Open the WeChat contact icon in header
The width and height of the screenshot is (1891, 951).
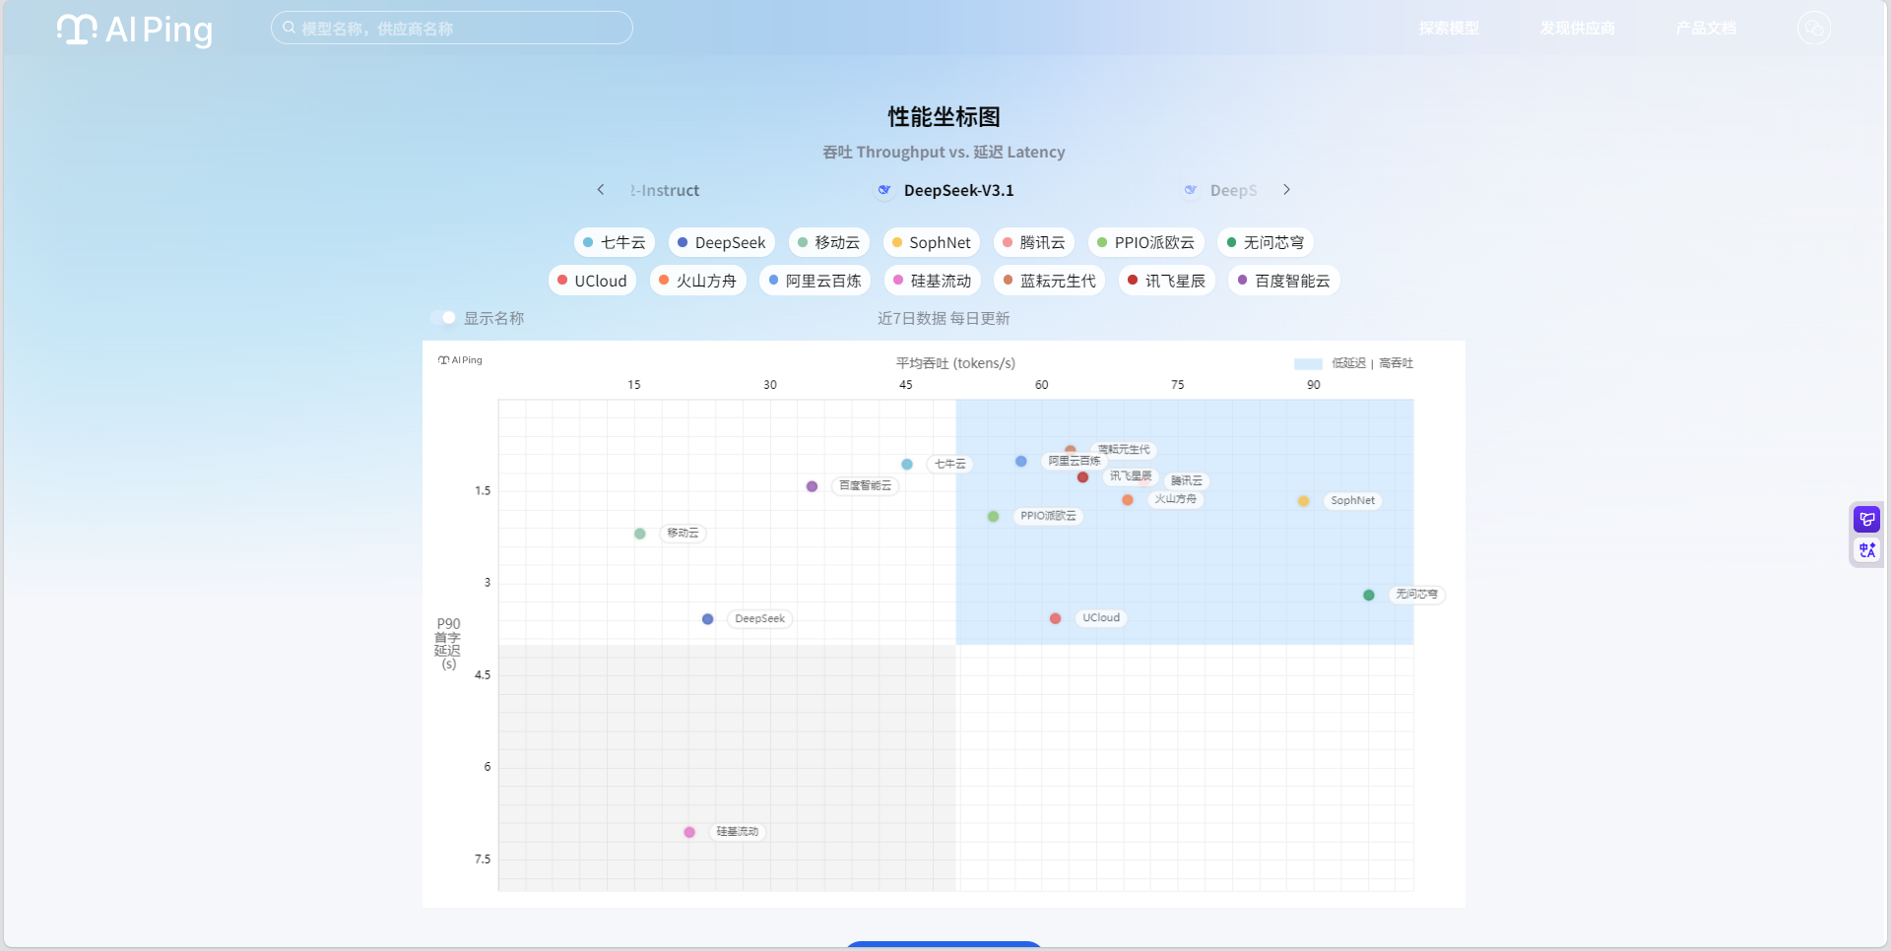click(1813, 28)
